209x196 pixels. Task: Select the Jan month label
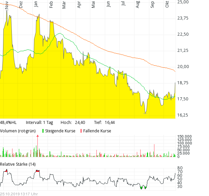pos(36,4)
